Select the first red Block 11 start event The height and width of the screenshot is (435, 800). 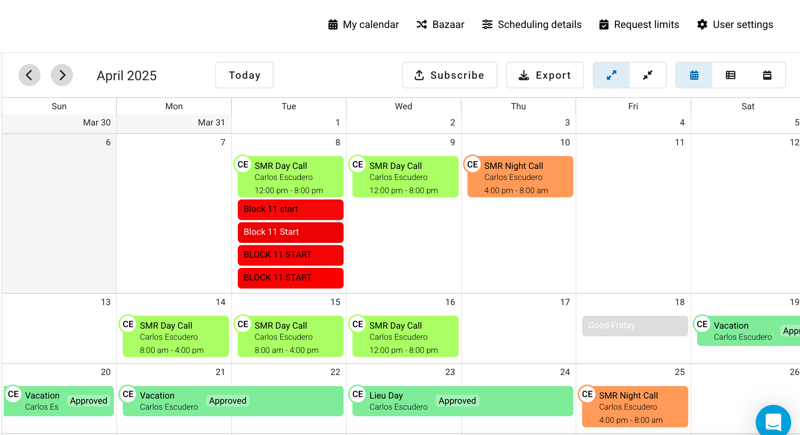pos(291,209)
